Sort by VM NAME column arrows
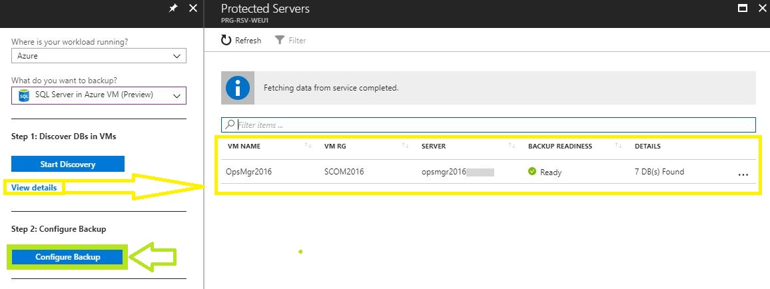The width and height of the screenshot is (770, 289). pos(308,146)
